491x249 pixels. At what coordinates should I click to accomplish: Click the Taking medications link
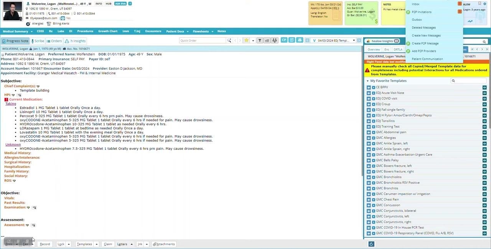coord(11,104)
